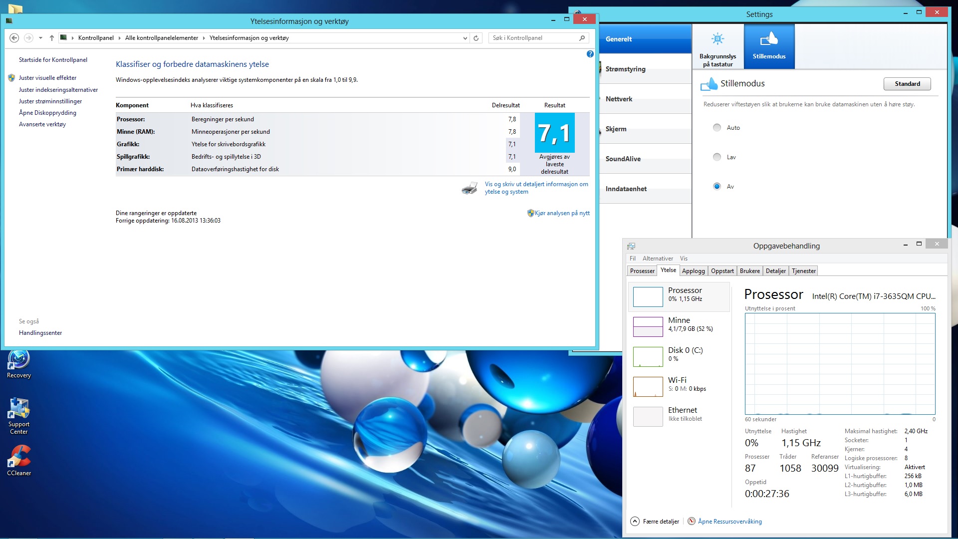Open Åpne Ressursovervåking link
Viewport: 958px width, 539px height.
[730, 522]
